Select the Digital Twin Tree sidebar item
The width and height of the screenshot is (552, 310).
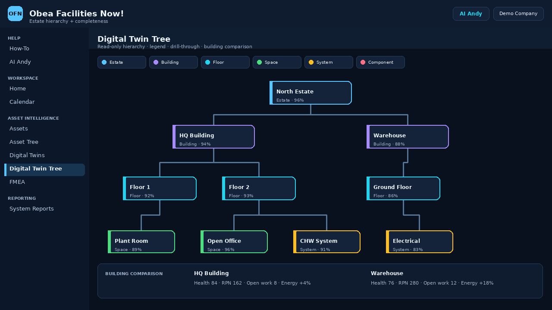pos(44,169)
